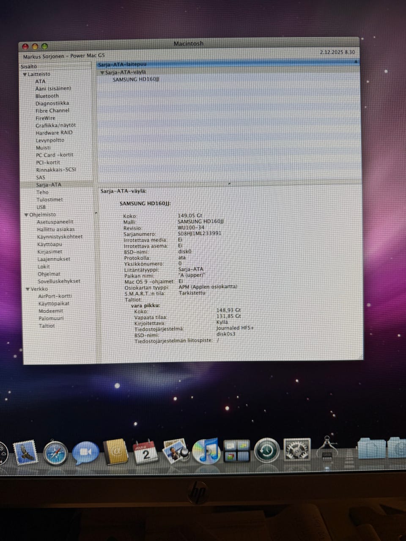Select Käyttöapu in the sidebar
This screenshot has height=541, width=406.
(50, 244)
